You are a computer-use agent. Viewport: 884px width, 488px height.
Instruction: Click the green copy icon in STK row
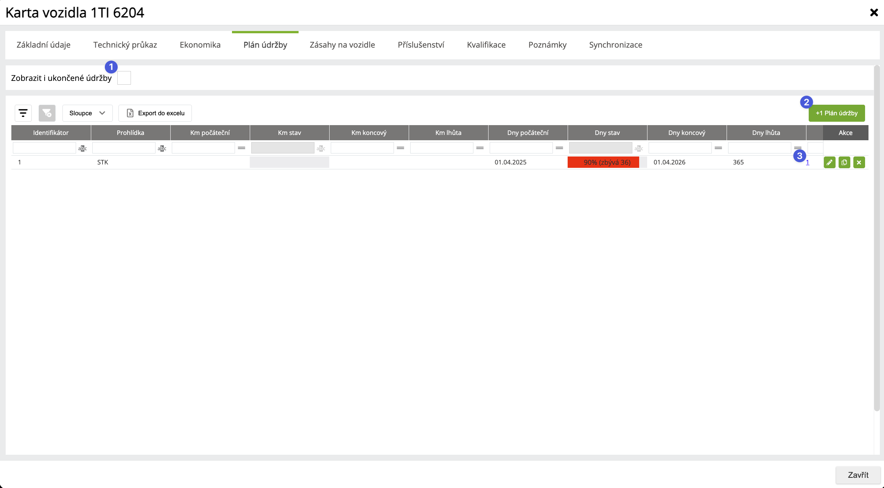(x=844, y=163)
